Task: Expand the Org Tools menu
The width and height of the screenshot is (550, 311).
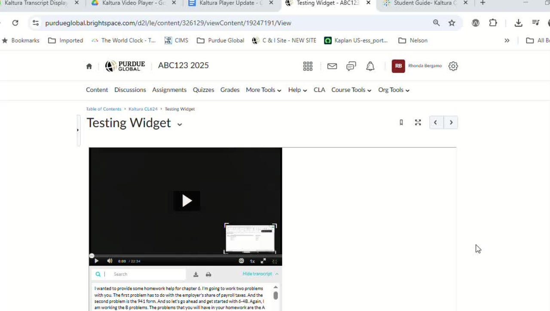Action: tap(394, 90)
